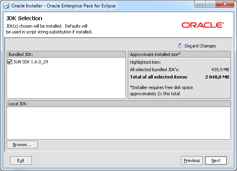Select the SUN SDK 1.6.0_29 list entry

31,62
